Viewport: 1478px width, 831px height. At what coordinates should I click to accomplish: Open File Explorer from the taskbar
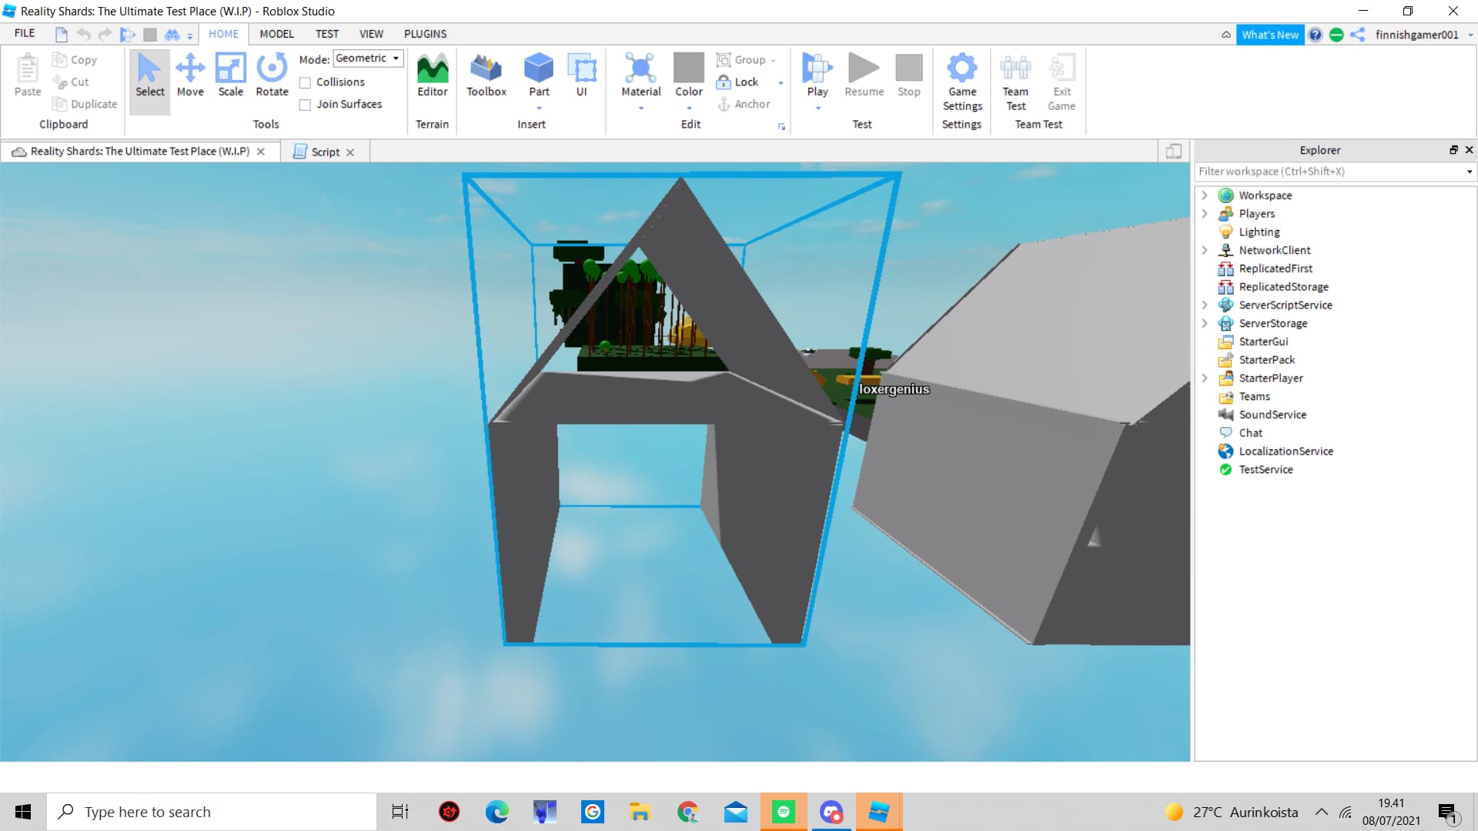(x=640, y=812)
